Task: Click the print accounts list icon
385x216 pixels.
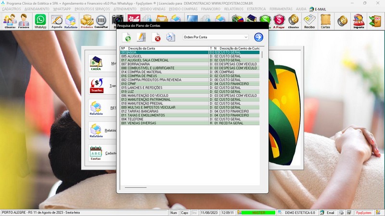Action: (170, 37)
